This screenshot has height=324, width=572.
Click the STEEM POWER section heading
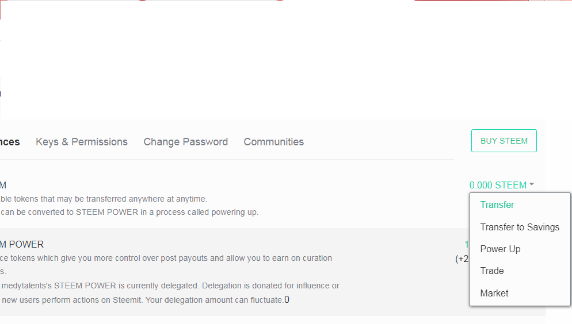click(22, 244)
